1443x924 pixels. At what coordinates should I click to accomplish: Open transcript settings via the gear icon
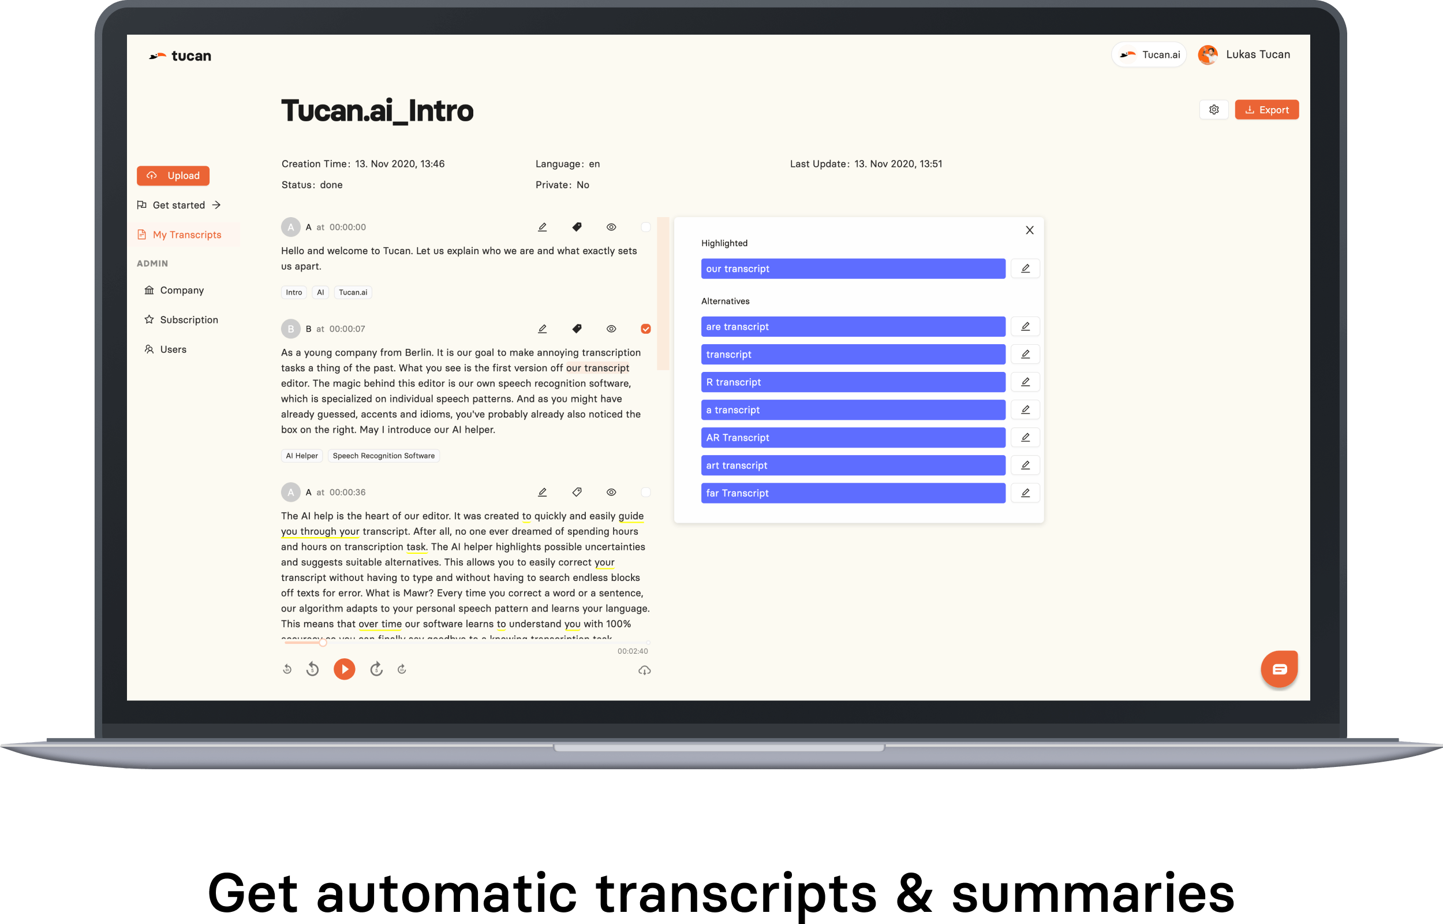(x=1214, y=109)
